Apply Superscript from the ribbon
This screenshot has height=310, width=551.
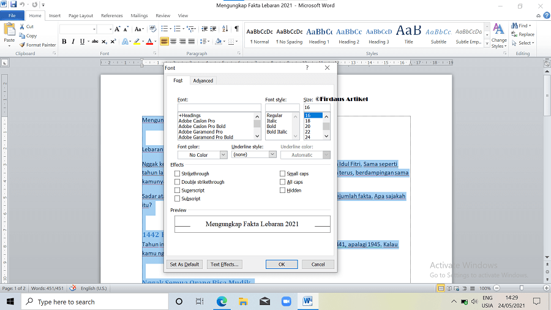[x=113, y=42]
